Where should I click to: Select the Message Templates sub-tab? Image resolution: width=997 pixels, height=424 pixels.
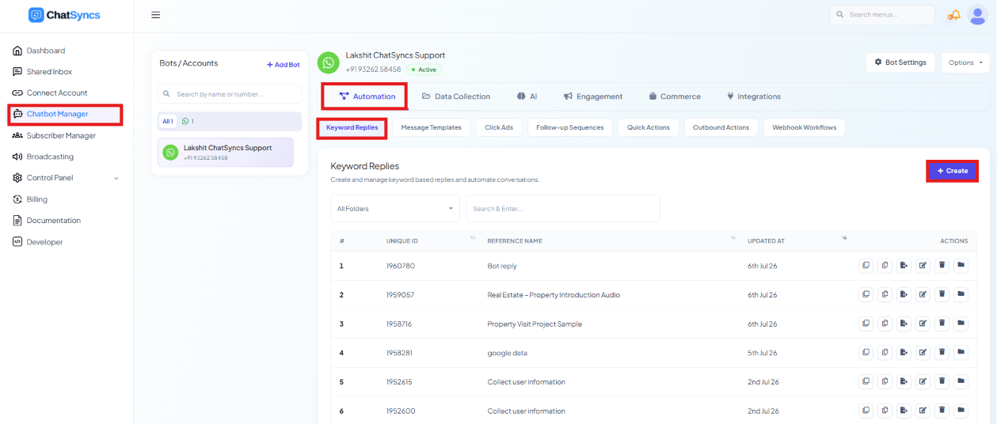(431, 127)
